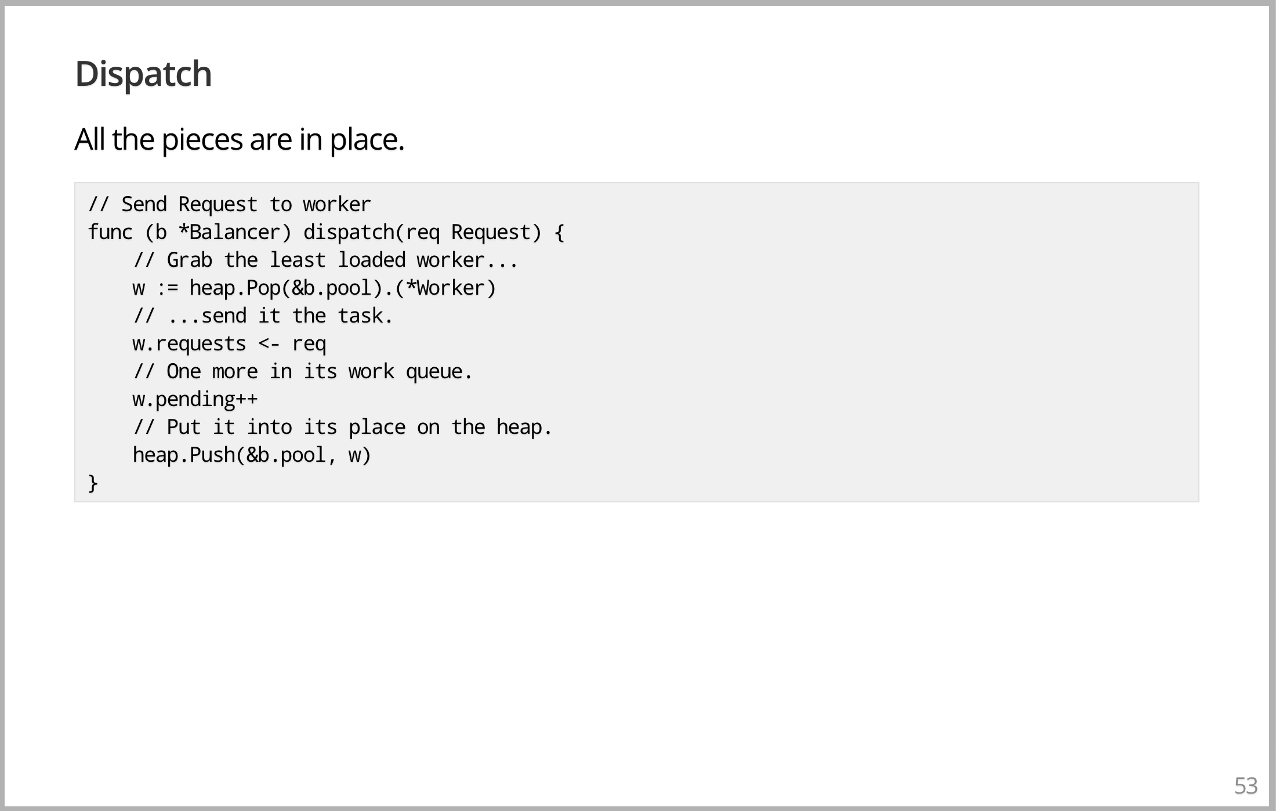Click the Dispatch slide title
Image resolution: width=1276 pixels, height=811 pixels.
(x=143, y=74)
